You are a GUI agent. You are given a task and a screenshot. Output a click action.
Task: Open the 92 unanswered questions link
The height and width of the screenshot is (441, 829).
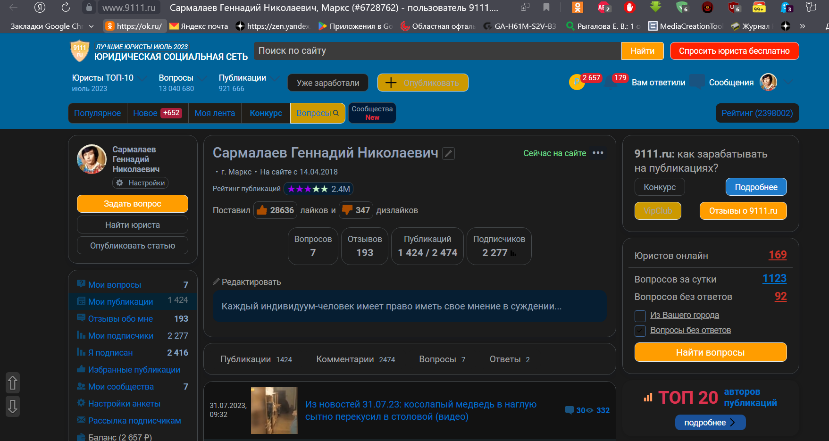pos(780,297)
